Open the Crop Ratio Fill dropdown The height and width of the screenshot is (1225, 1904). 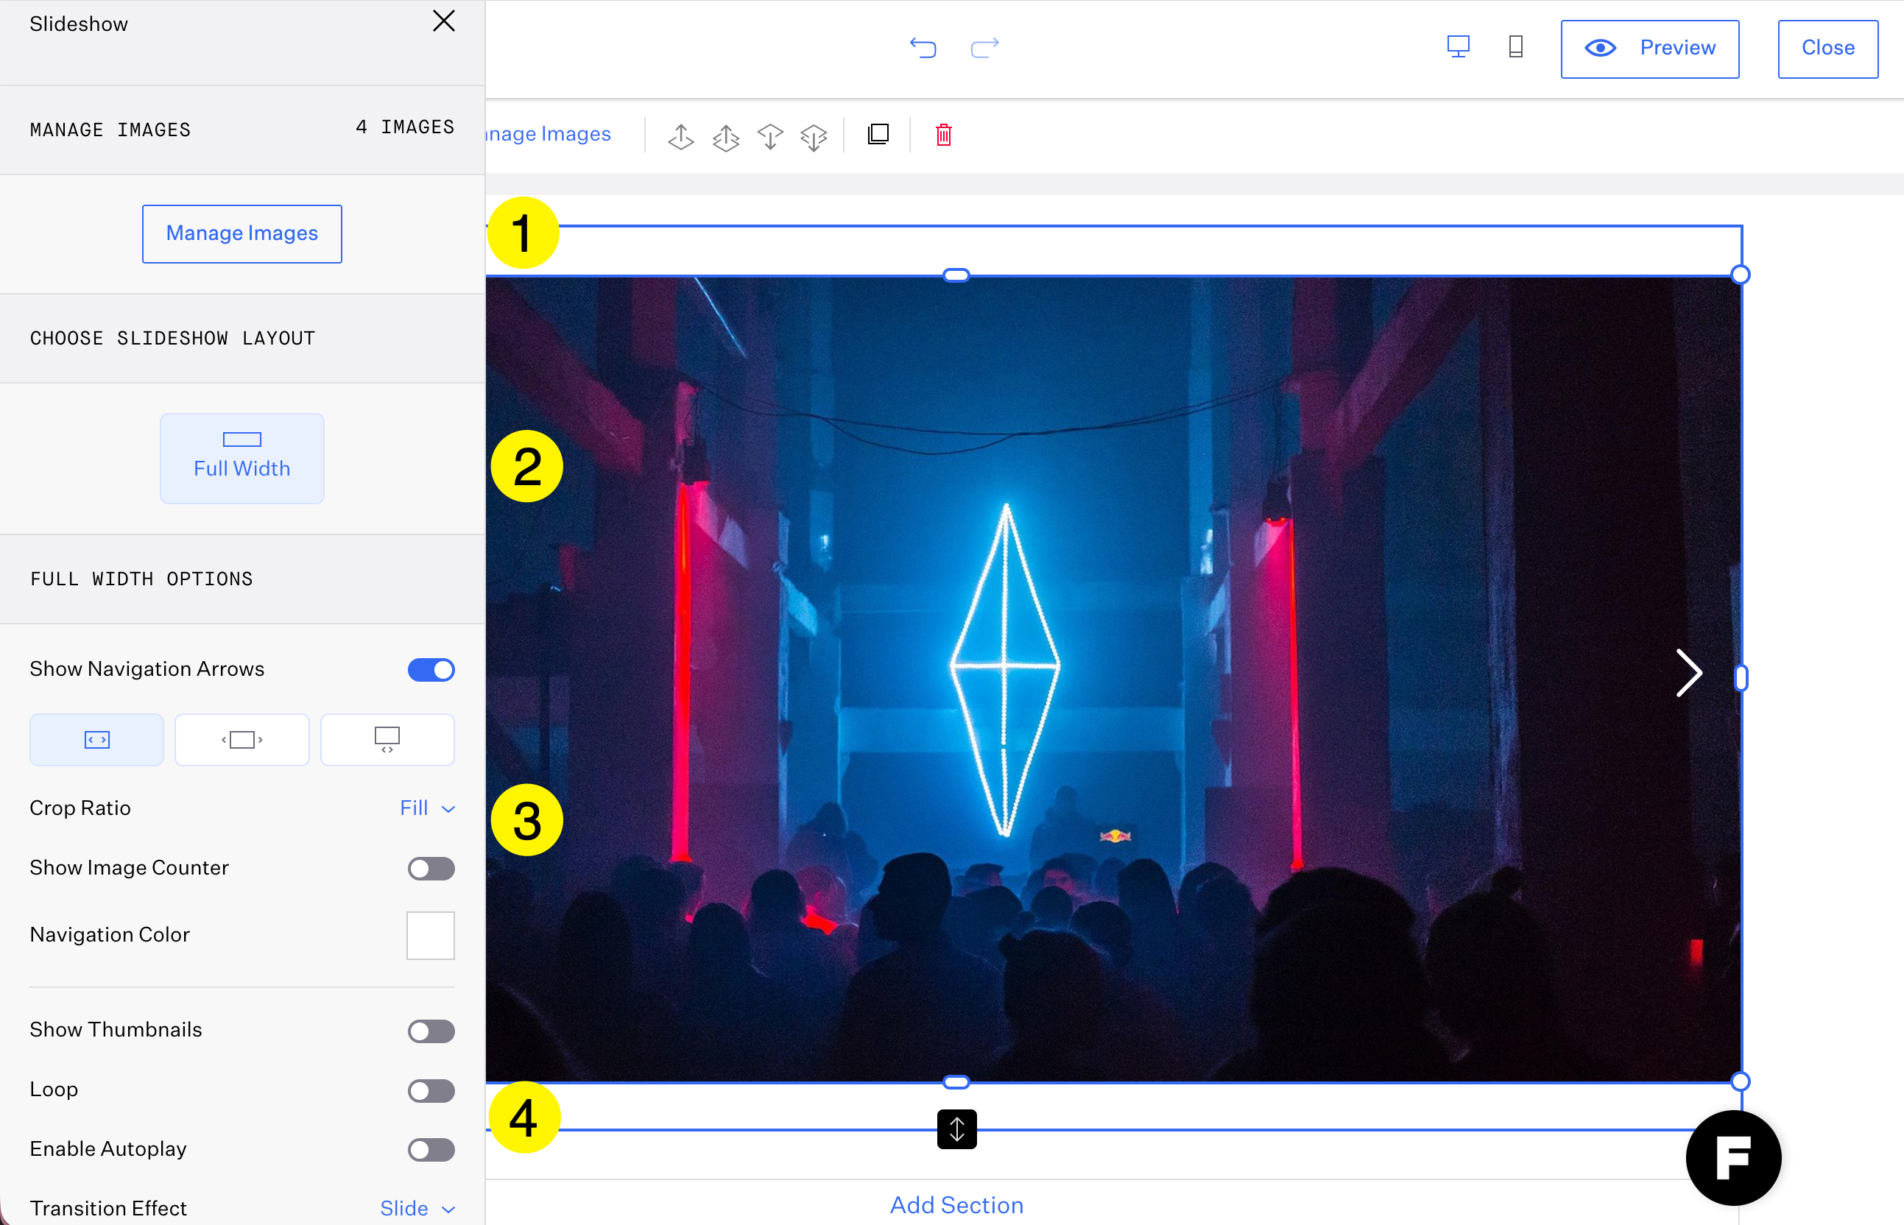coord(427,808)
